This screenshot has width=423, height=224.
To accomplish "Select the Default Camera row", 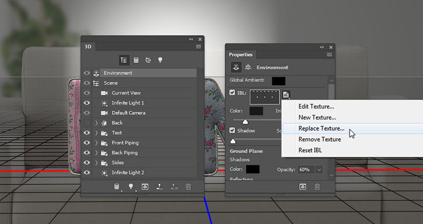I will (145, 113).
